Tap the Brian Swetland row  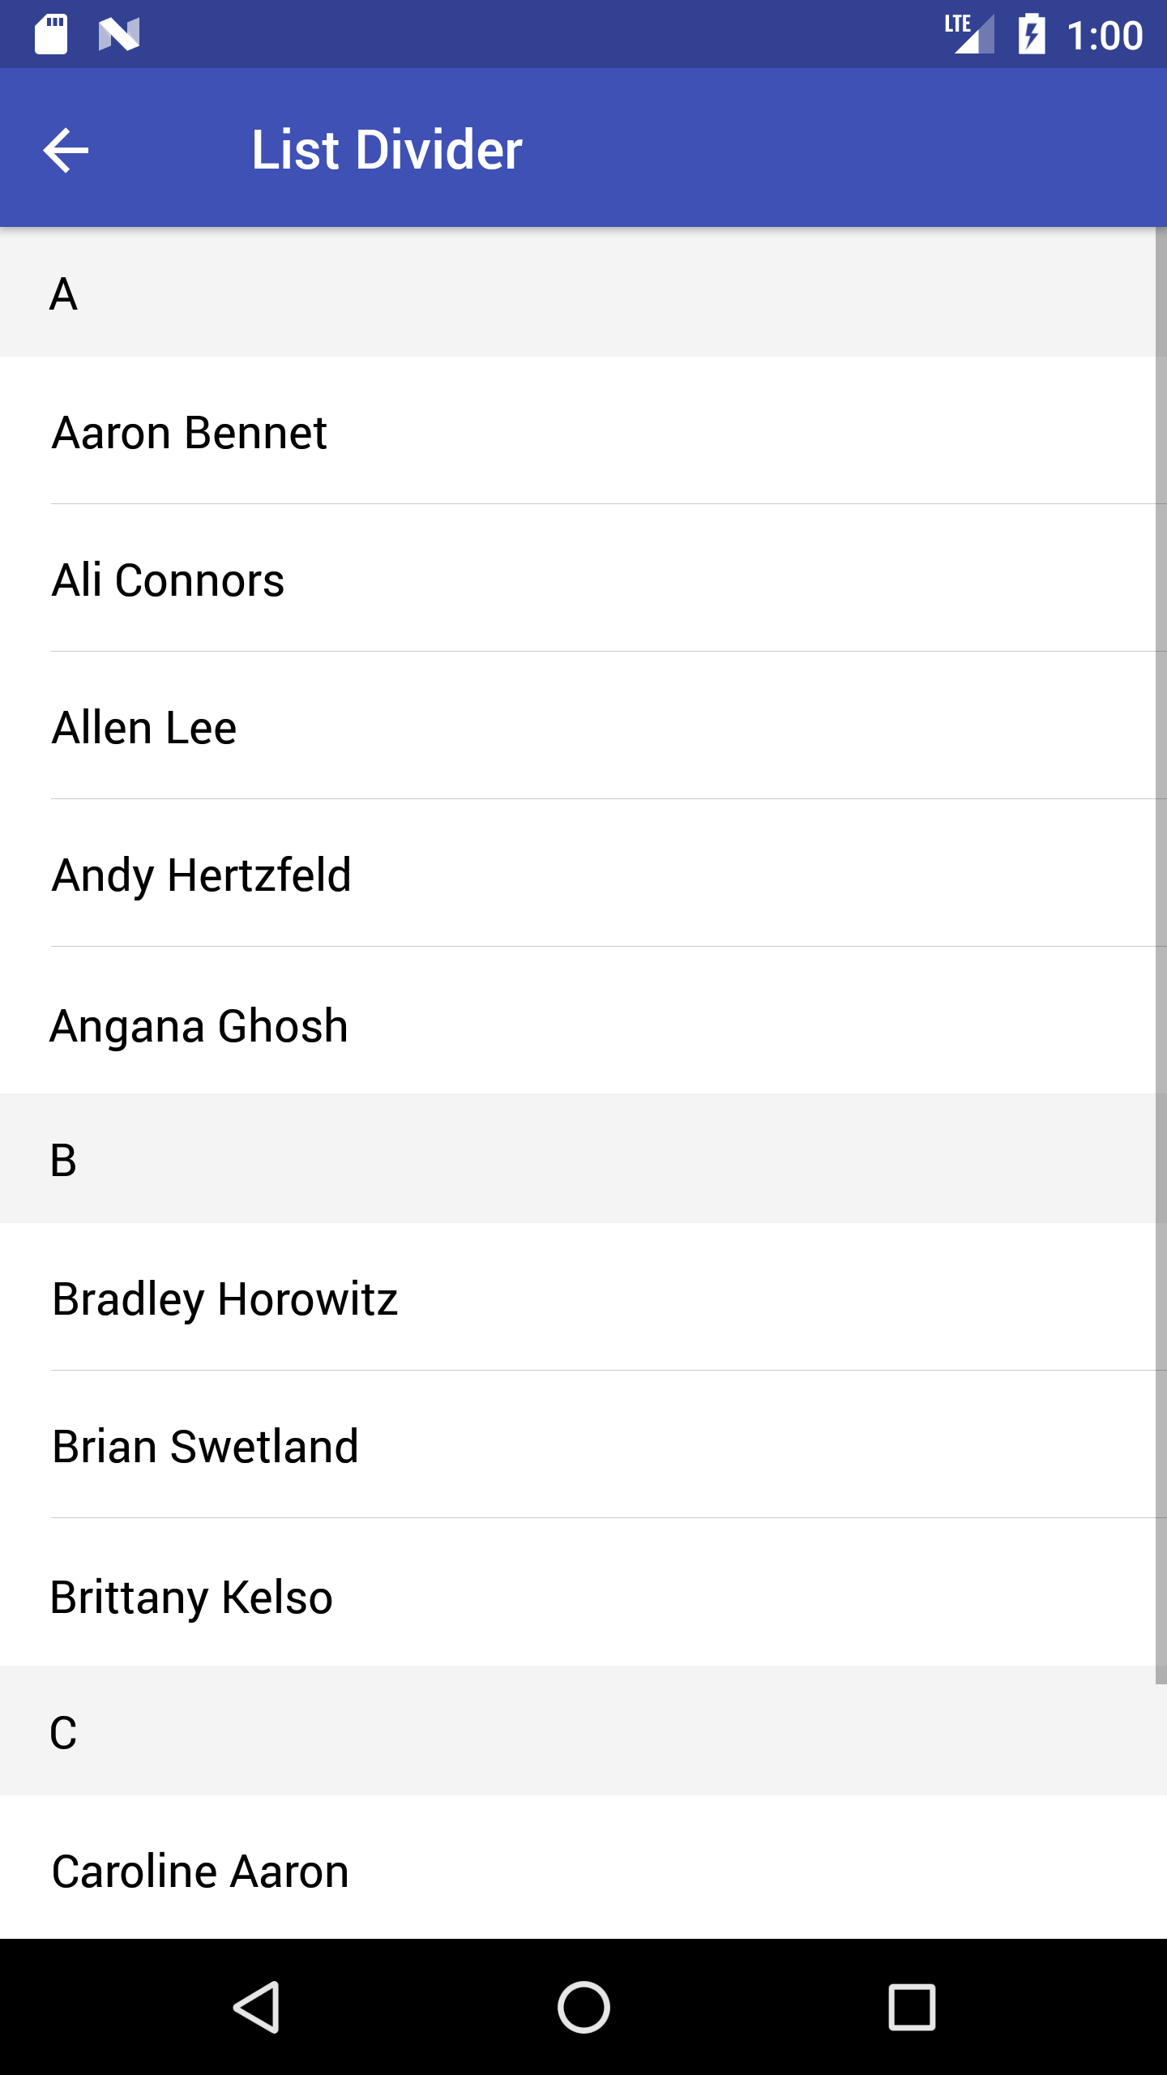click(205, 1446)
